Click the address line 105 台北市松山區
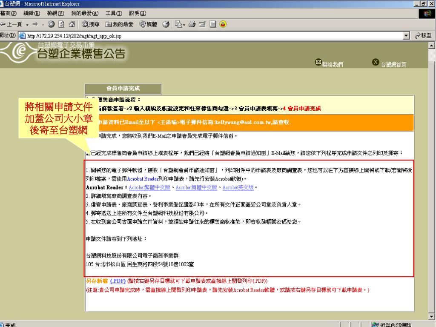Image resolution: width=436 pixels, height=327 pixels. point(140,264)
